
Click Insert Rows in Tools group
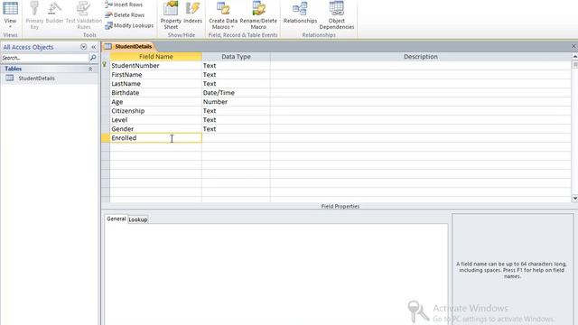coord(125,5)
